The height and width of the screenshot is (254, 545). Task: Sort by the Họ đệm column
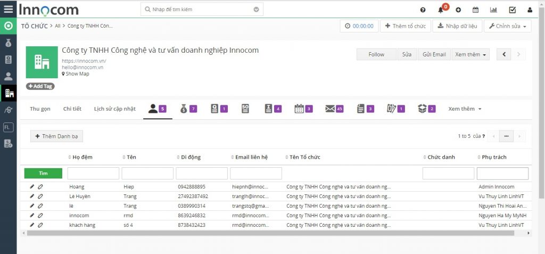[80, 157]
